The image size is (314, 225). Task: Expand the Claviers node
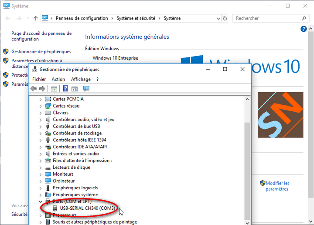point(41,113)
